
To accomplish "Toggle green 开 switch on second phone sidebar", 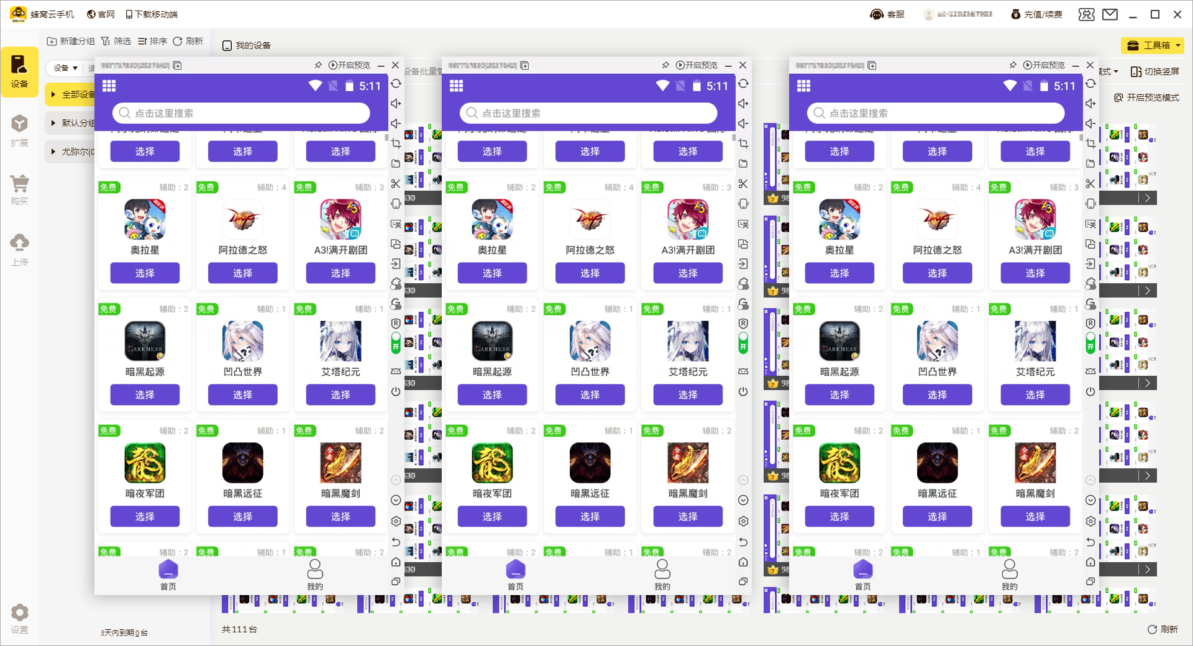I will click(x=743, y=343).
